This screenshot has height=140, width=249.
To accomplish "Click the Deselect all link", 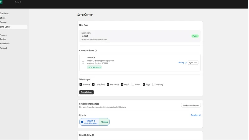I will (x=196, y=115).
